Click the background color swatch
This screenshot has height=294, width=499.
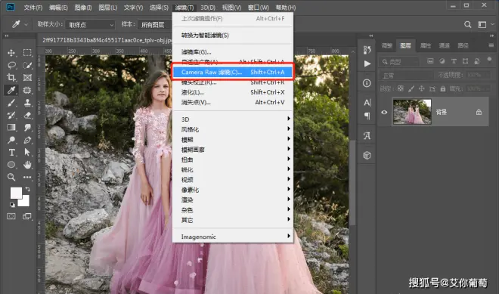click(25, 202)
